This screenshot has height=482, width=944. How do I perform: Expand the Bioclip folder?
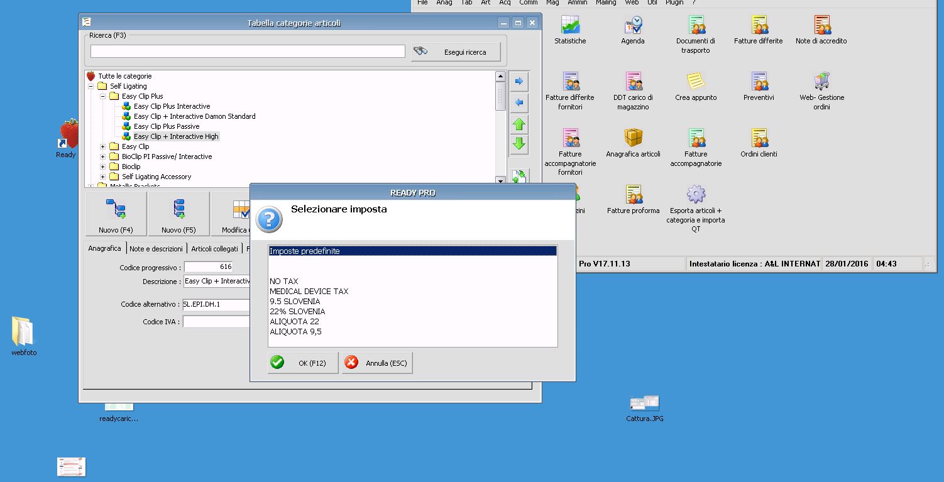(x=103, y=167)
